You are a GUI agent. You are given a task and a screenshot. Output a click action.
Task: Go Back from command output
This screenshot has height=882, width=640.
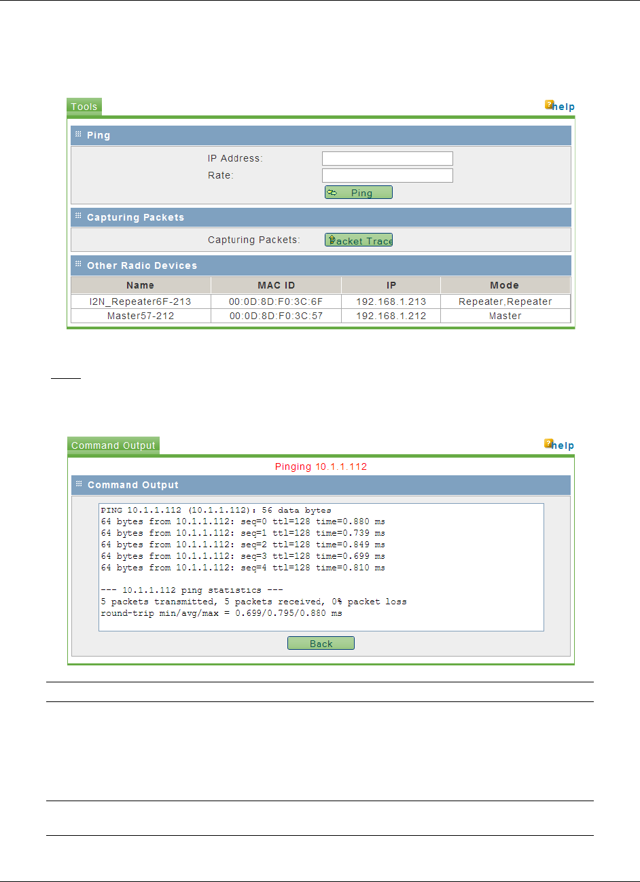321,644
